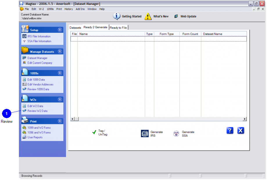
Task: Open the Review W2 Data link
Action: point(37,111)
